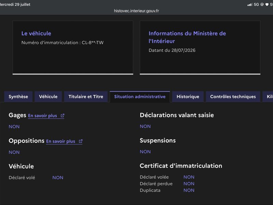This screenshot has height=205, width=273.
Task: Click the Numéro d'immatriculation CL-8**-TW text
Action: coord(62,42)
